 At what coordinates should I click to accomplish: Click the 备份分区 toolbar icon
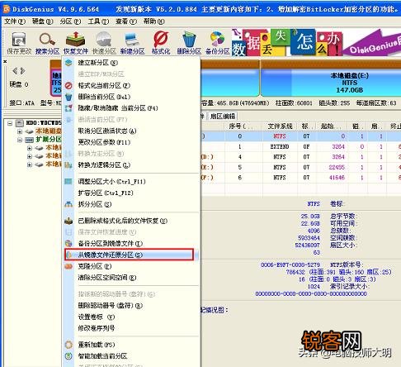coord(217,43)
